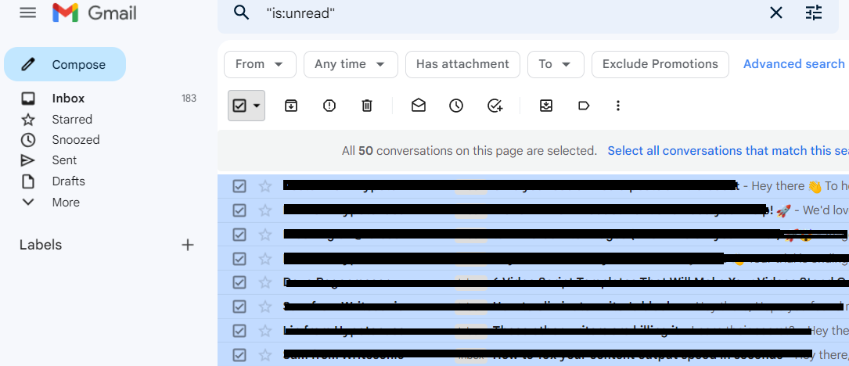Click the Gmail logo
849x366 pixels.
click(94, 13)
